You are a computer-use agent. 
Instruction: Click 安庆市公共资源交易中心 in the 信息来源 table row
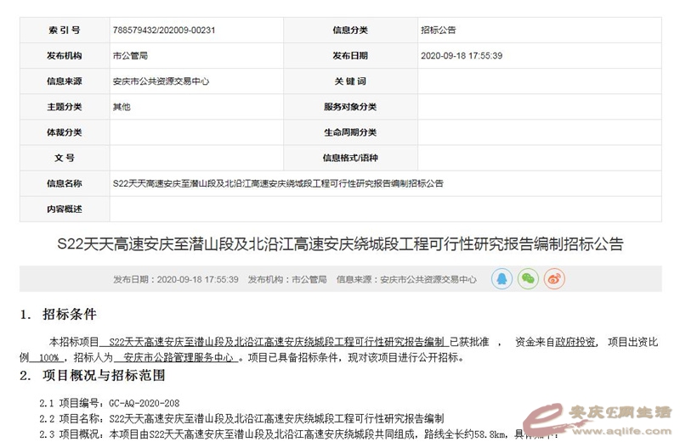point(161,81)
